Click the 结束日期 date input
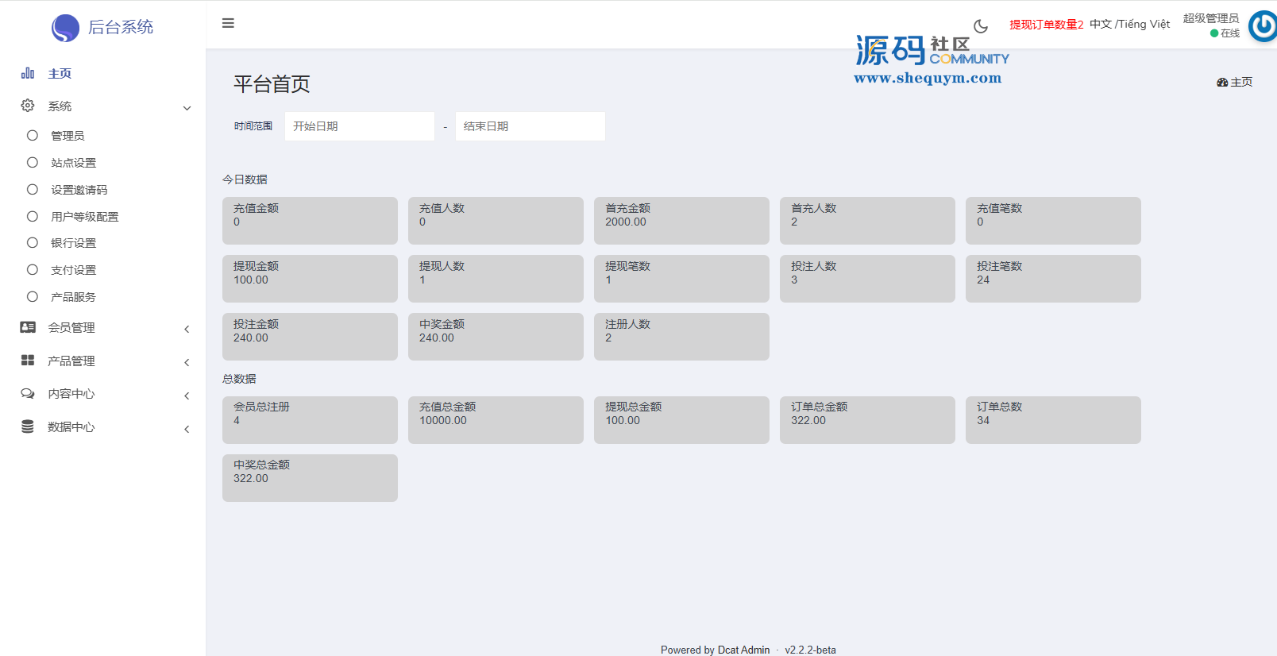Screen dimensions: 1277x656 530,126
